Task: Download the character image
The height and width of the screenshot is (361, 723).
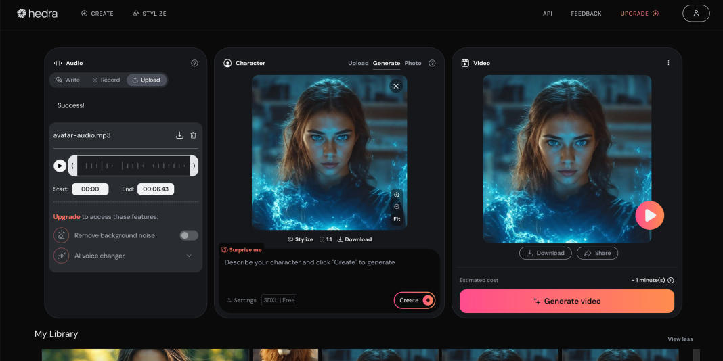Action: click(x=355, y=239)
